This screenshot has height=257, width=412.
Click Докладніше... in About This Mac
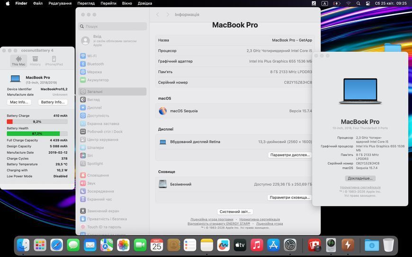click(360, 178)
